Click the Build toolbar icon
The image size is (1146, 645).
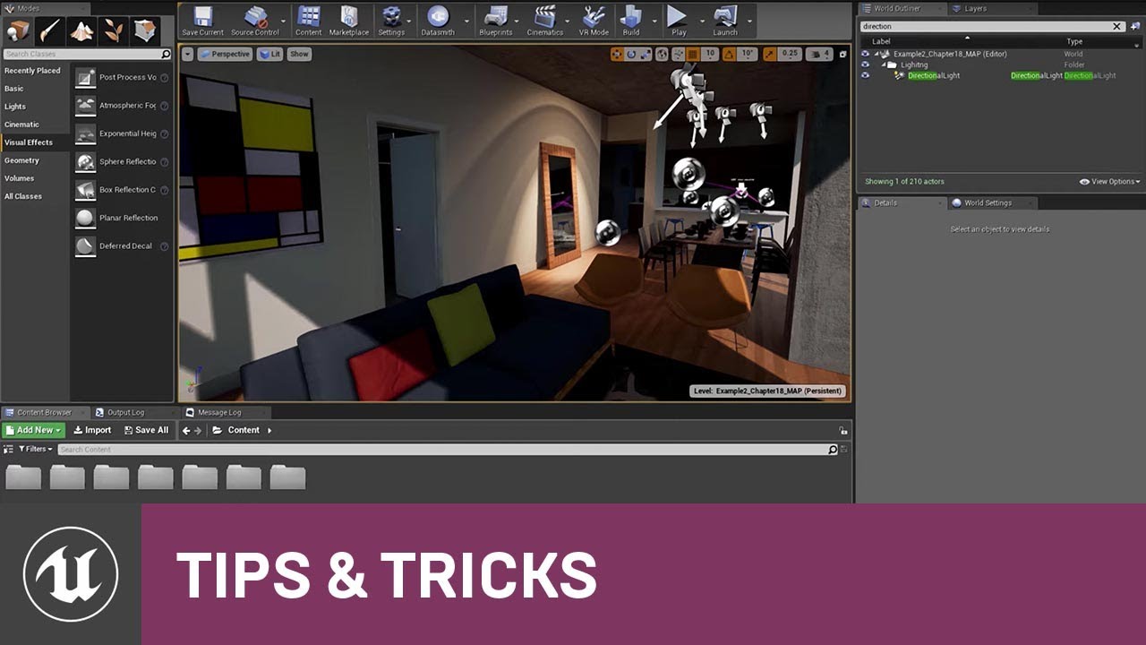pyautogui.click(x=631, y=21)
